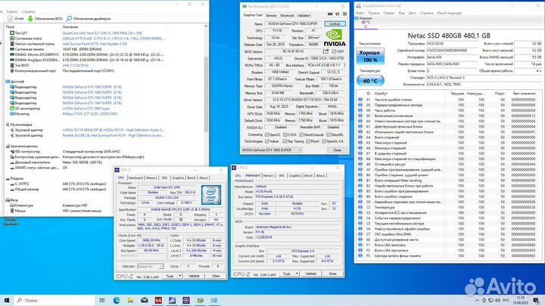Collapse the Разделы section in AIDA64
Viewport: 545px width, 306px height.
8,178
